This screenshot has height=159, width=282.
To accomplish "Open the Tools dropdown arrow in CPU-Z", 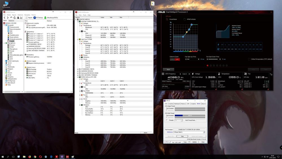I will (189, 142).
